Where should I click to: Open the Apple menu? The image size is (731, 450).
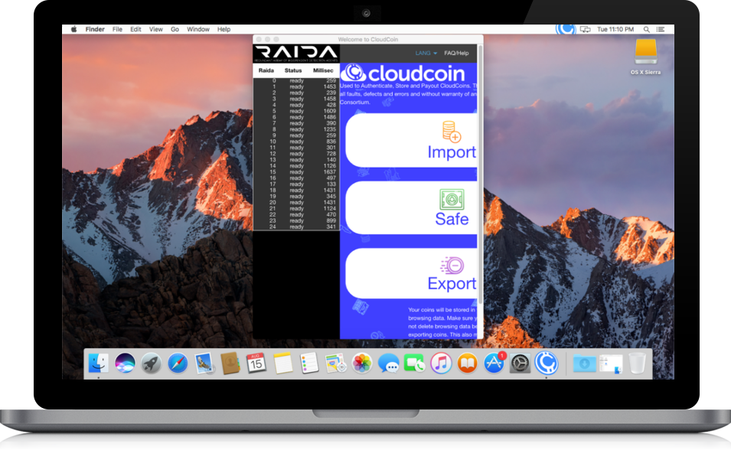tap(73, 29)
